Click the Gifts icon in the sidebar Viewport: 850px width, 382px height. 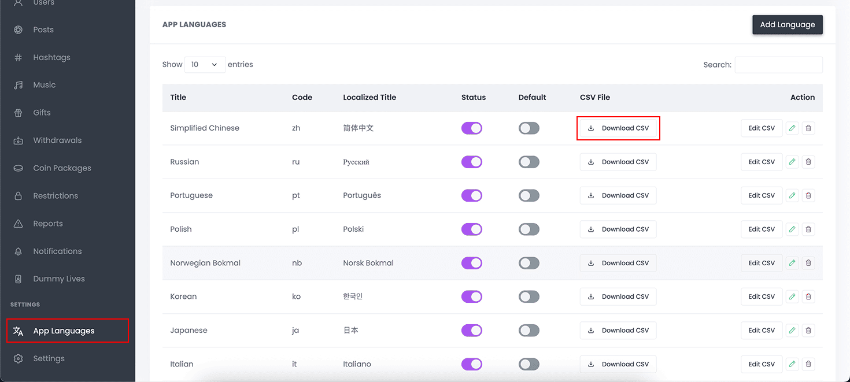pyautogui.click(x=19, y=113)
